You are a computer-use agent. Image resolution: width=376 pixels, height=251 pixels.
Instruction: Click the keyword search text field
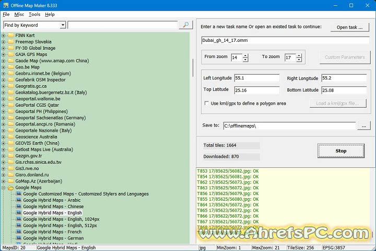[x=123, y=25]
